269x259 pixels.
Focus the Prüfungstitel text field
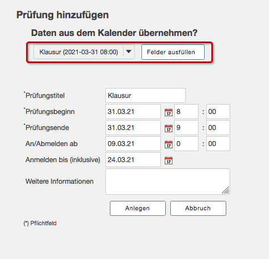tap(145, 95)
